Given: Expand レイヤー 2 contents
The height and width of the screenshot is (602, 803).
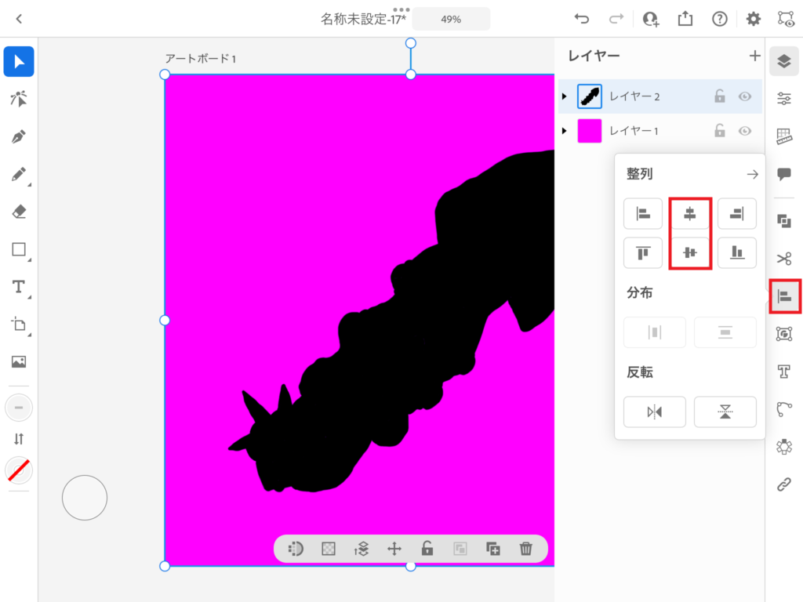Looking at the screenshot, I should [x=565, y=96].
